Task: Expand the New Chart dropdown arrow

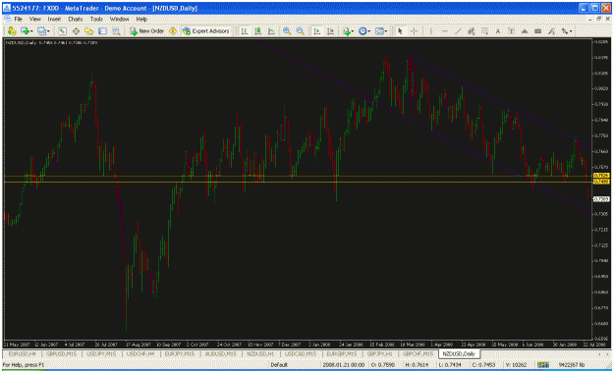Action: click(31, 31)
